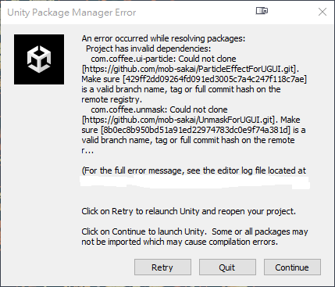
Task: Select Continue to launch Unity anyway
Action: click(292, 267)
